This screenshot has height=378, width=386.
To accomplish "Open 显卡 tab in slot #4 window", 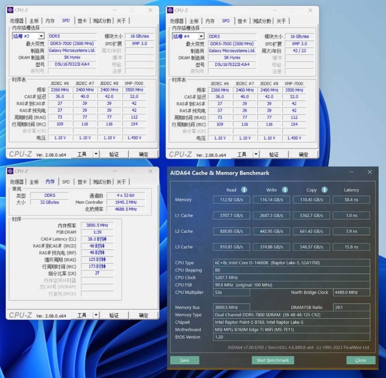I will pyautogui.click(x=242, y=21).
